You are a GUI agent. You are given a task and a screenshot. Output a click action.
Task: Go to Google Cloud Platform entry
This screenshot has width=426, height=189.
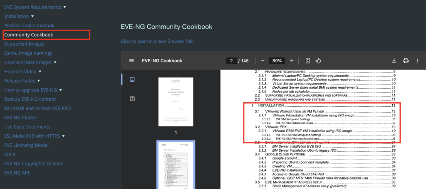click(324, 154)
